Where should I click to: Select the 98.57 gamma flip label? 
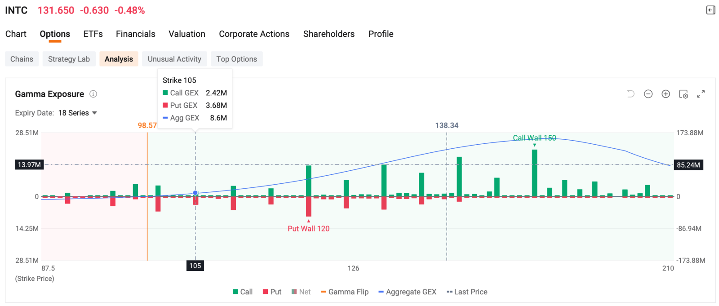[147, 125]
